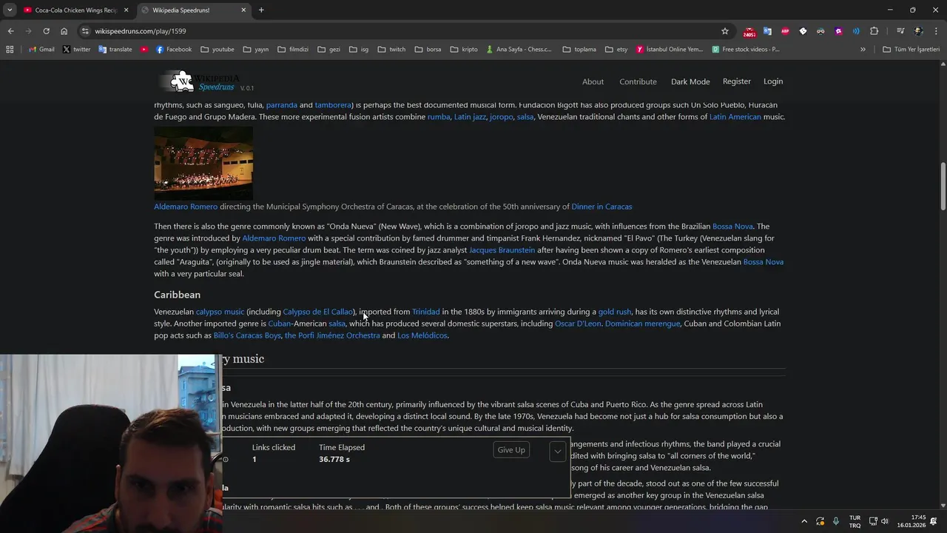Screen dimensions: 947x533
Task: Open the youtube bookmarks folder
Action: click(x=217, y=50)
